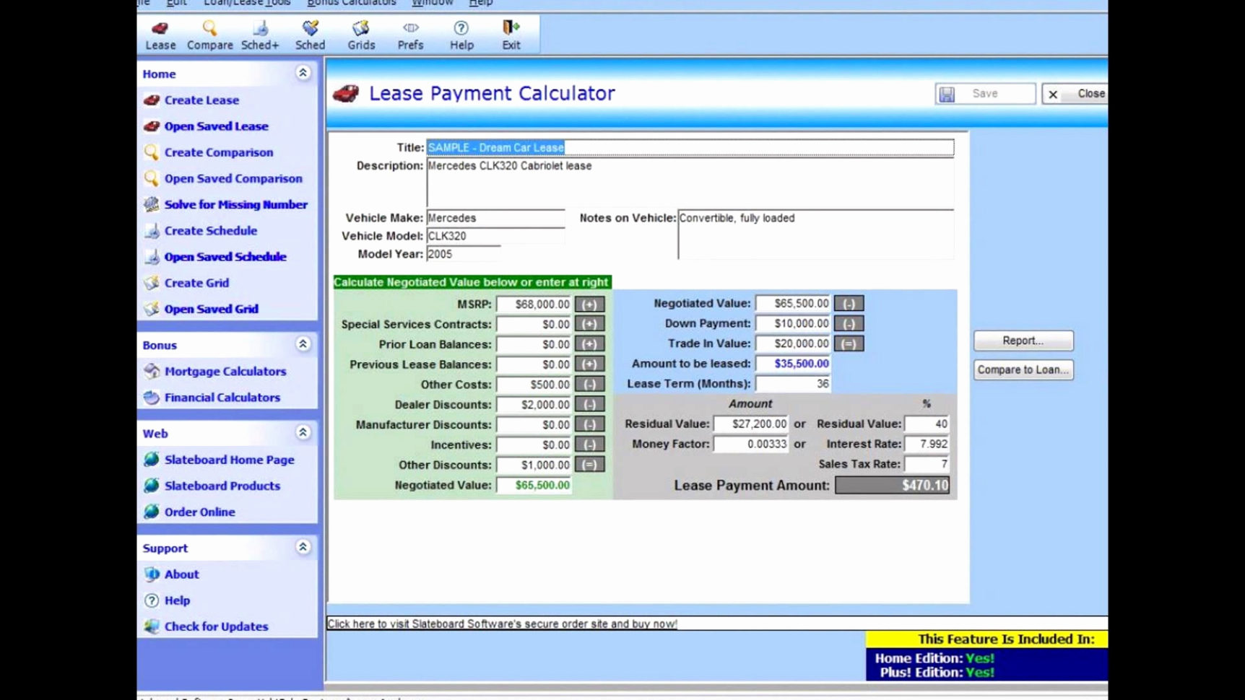Open Saved Grid from the sidebar
Viewport: 1245px width, 700px height.
point(211,308)
